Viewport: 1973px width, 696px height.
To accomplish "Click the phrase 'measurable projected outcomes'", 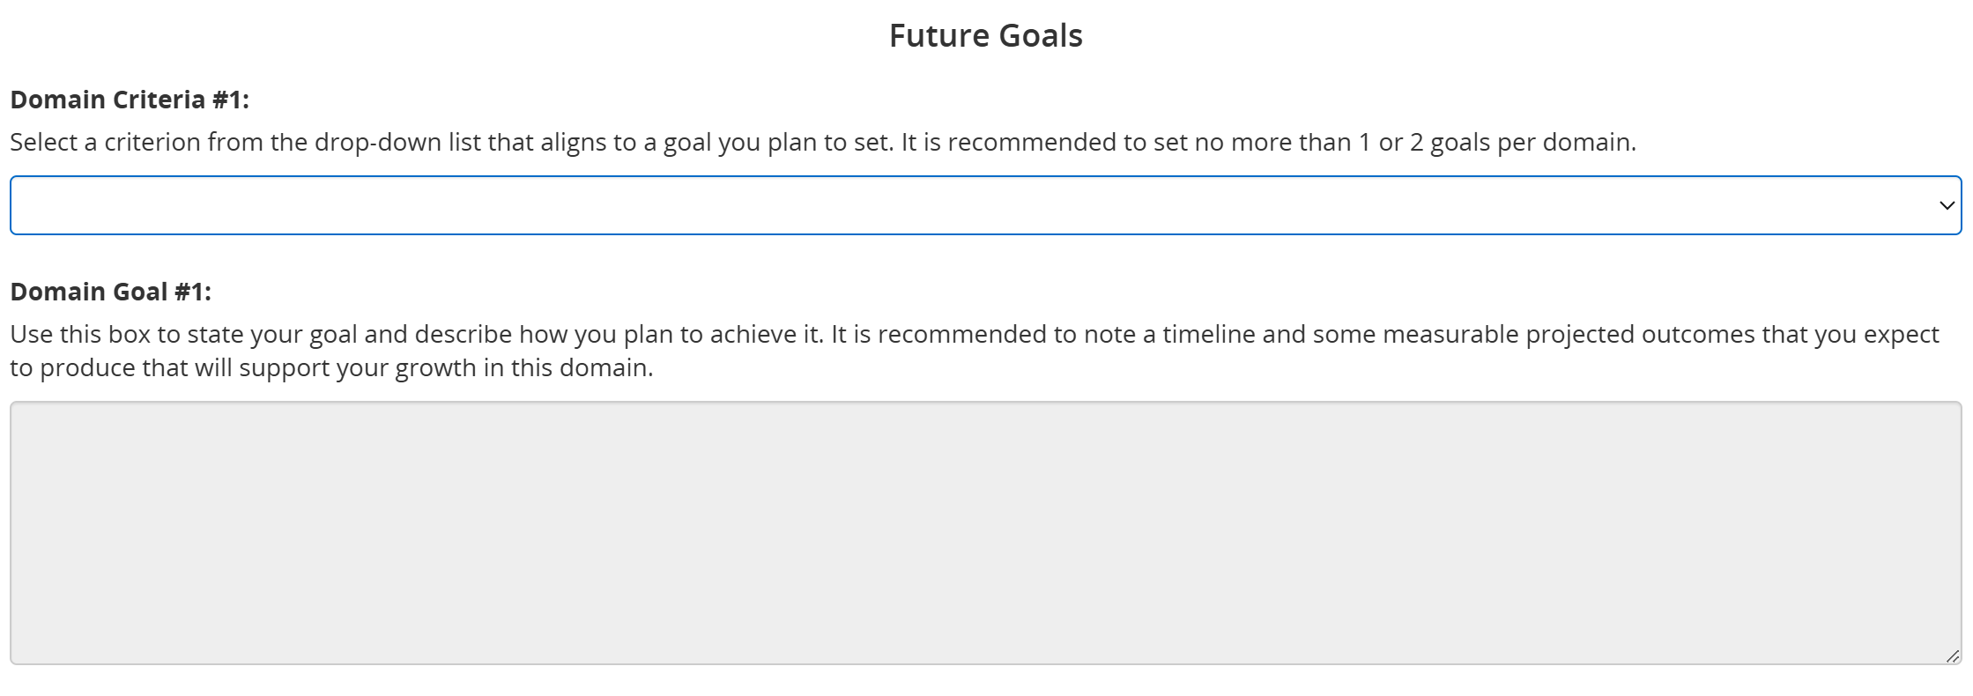I will (x=1569, y=334).
